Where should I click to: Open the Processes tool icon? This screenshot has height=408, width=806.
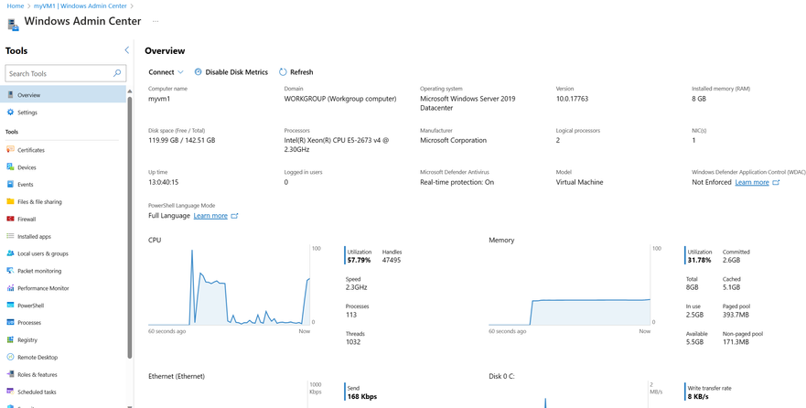click(x=10, y=322)
